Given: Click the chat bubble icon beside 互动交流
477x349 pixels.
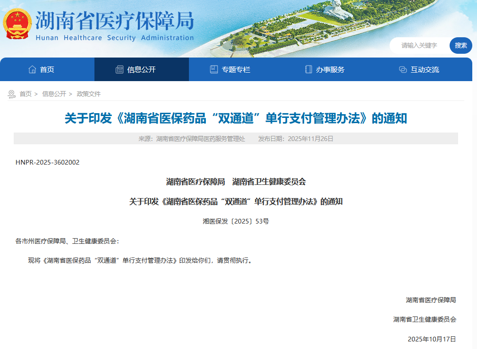Looking at the screenshot, I should [403, 69].
